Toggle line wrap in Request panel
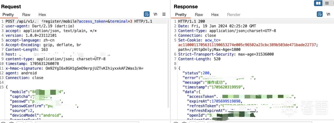 click(146, 14)
